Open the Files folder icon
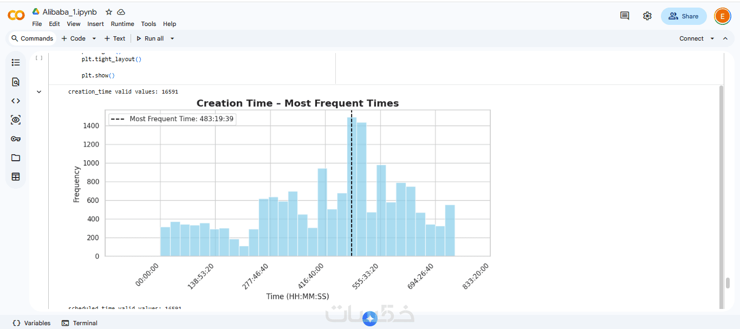This screenshot has width=740, height=329. coord(16,157)
